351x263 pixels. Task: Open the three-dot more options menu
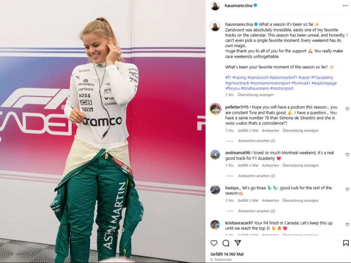tap(345, 5)
